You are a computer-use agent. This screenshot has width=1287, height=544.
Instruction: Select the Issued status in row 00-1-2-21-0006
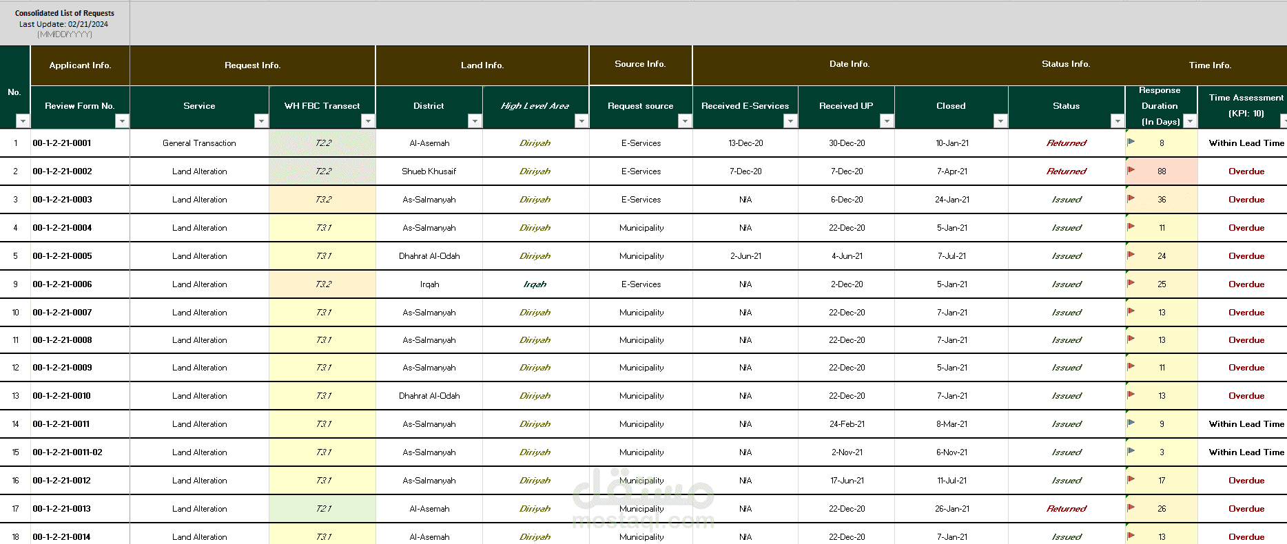pyautogui.click(x=1067, y=284)
